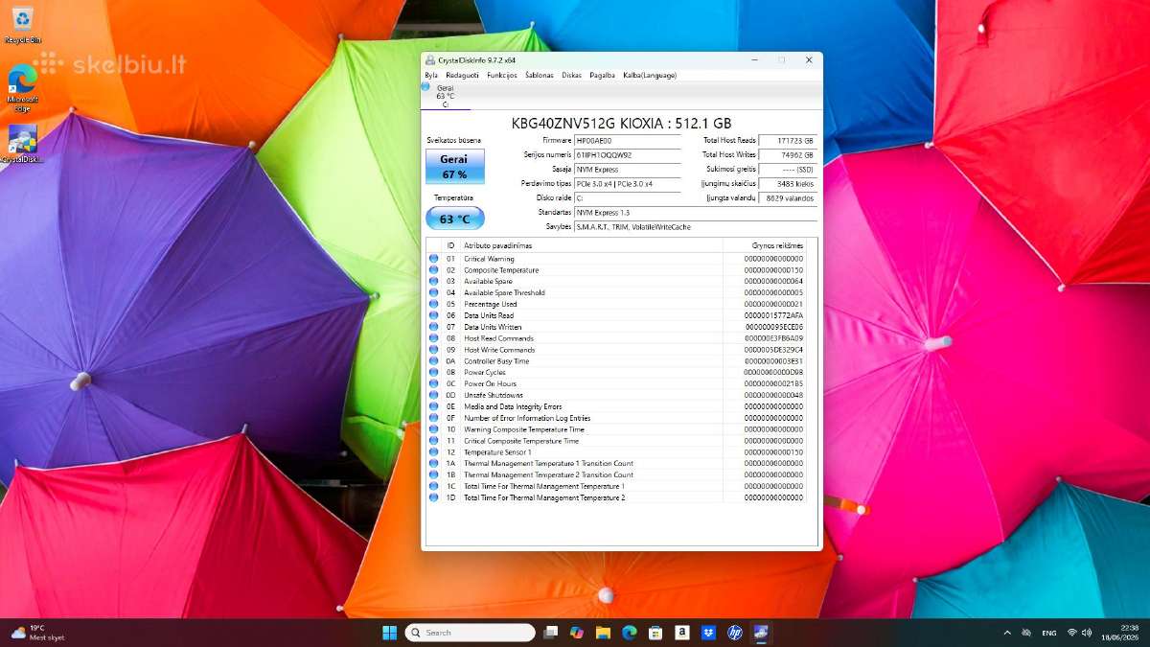Screen dimensions: 1150x647
Task: Open the Diskas menu
Action: pyautogui.click(x=572, y=75)
